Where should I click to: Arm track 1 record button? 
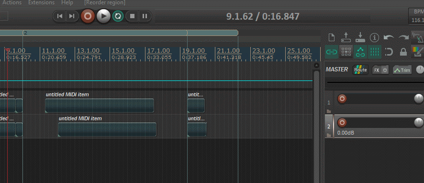(x=342, y=99)
